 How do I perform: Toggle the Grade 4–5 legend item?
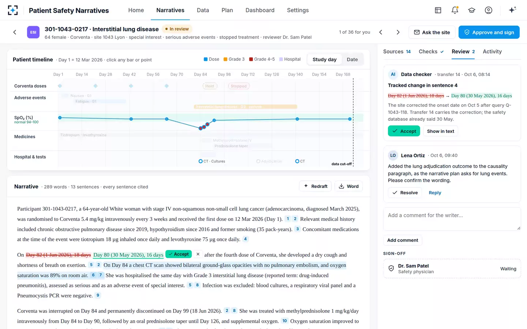262,59
